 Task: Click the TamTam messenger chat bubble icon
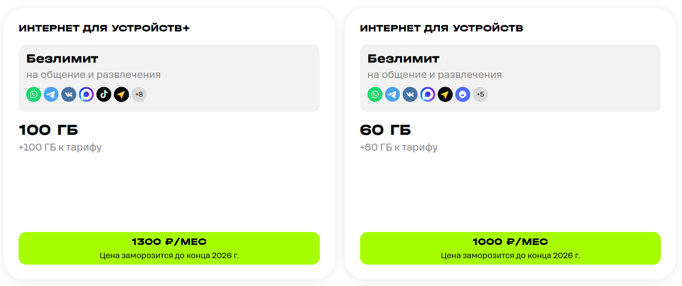pos(463,94)
